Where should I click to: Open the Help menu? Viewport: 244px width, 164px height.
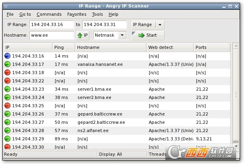[x=113, y=14]
